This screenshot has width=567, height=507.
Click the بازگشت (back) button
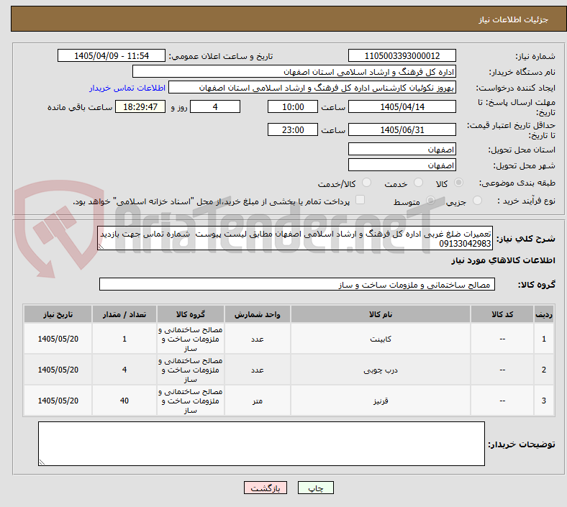pyautogui.click(x=266, y=488)
